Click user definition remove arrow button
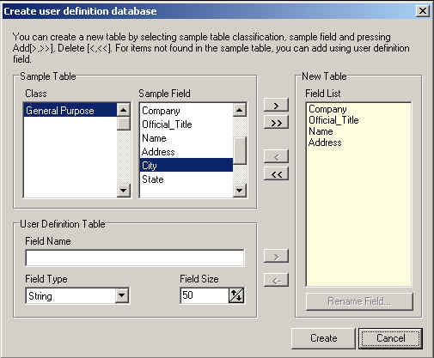Screen dimensions: 434x358 [276, 280]
